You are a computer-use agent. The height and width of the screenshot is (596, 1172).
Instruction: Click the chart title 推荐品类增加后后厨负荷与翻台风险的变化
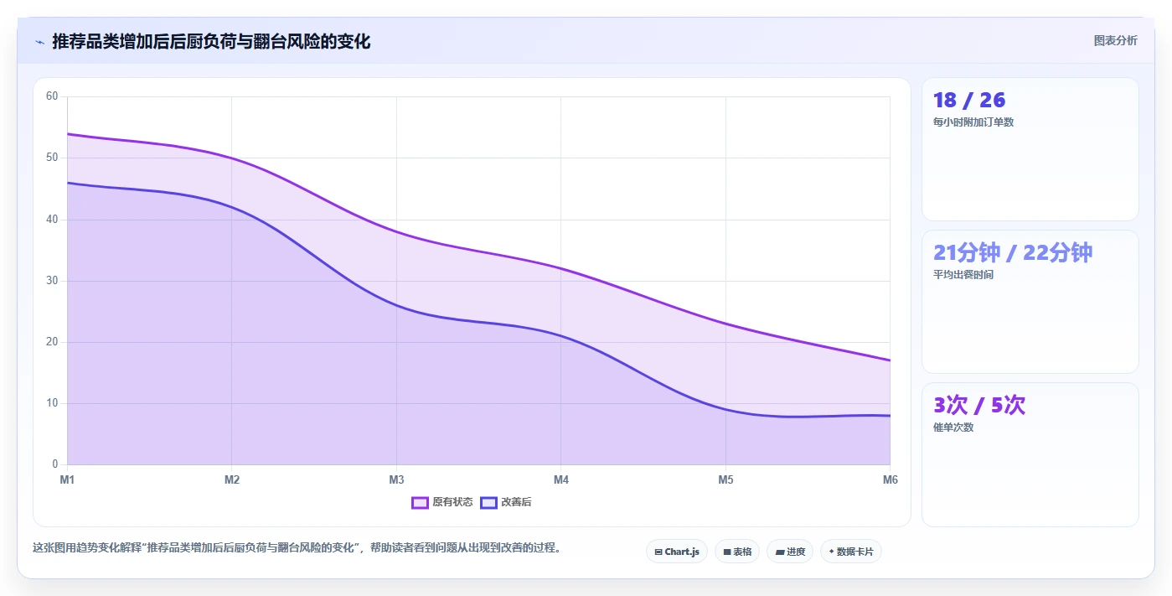tap(211, 41)
